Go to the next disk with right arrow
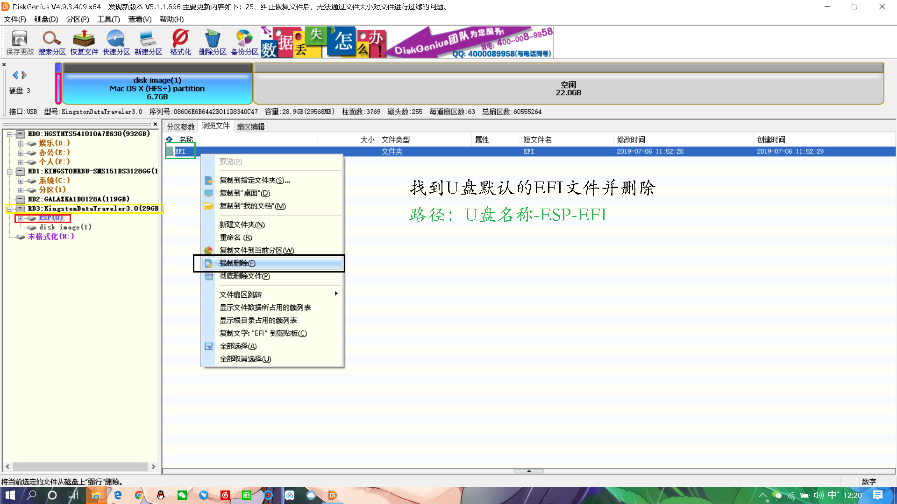Screen dimensions: 897x504 point(24,75)
